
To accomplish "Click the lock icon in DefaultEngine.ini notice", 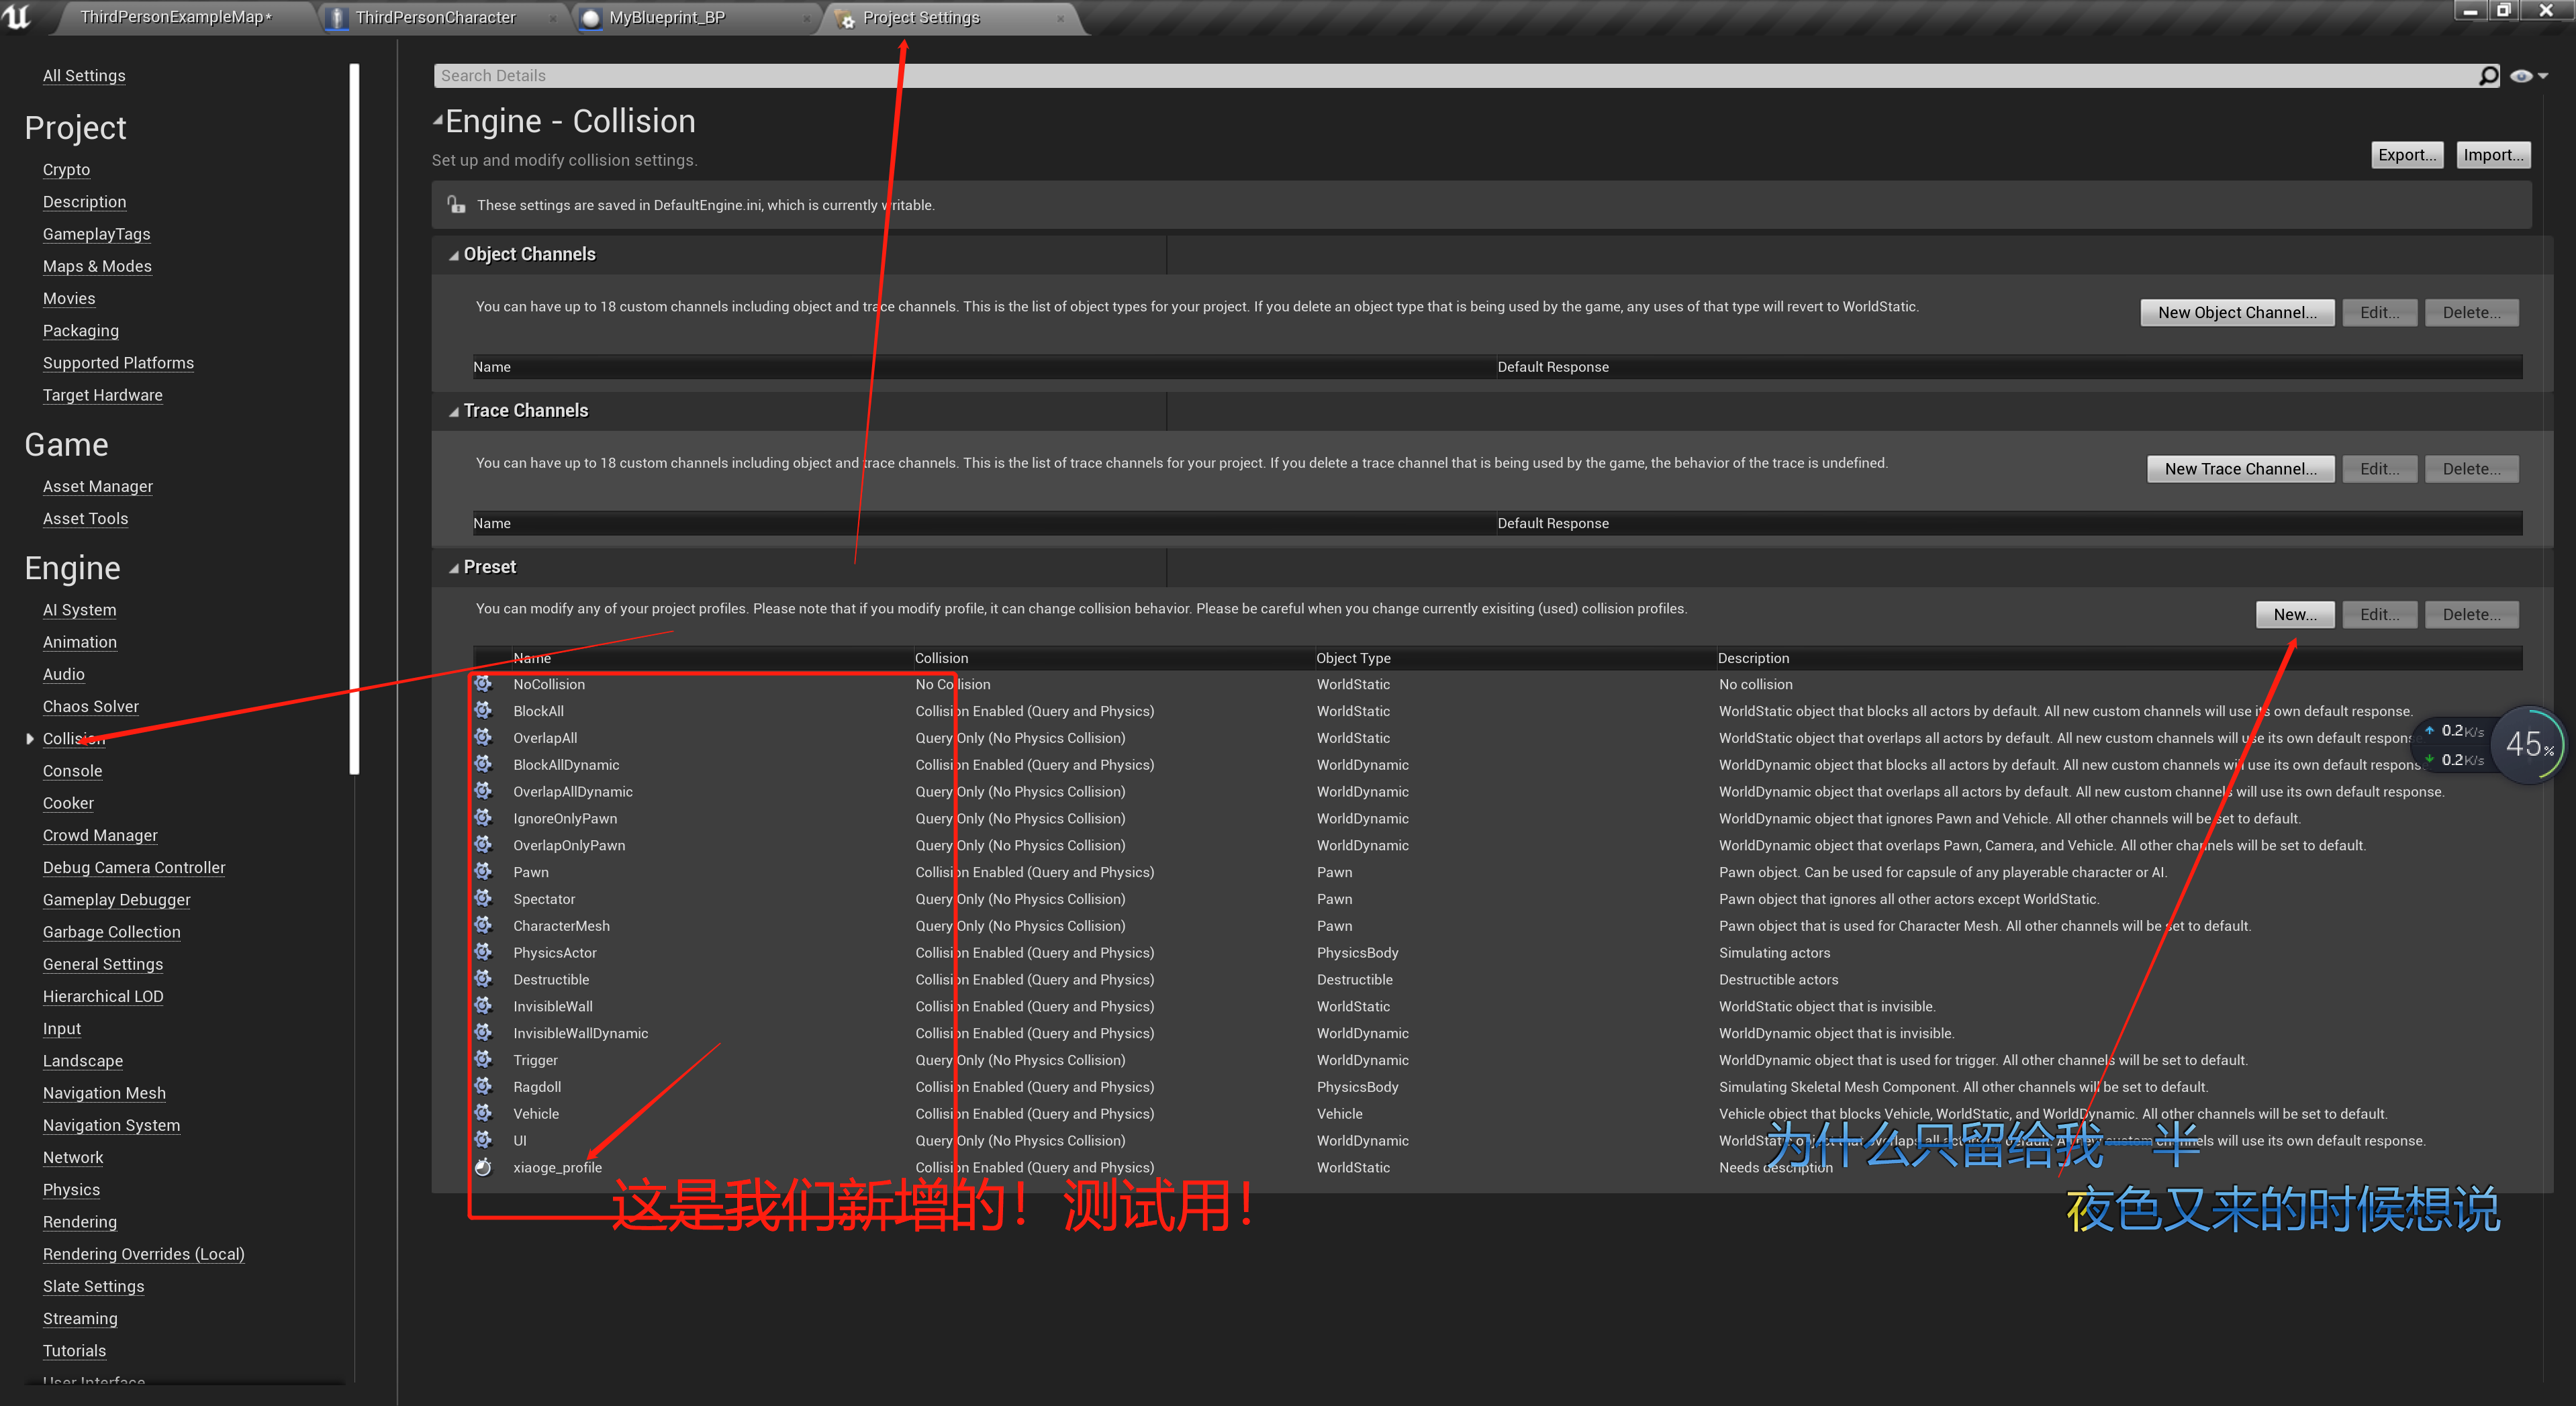I will (456, 205).
